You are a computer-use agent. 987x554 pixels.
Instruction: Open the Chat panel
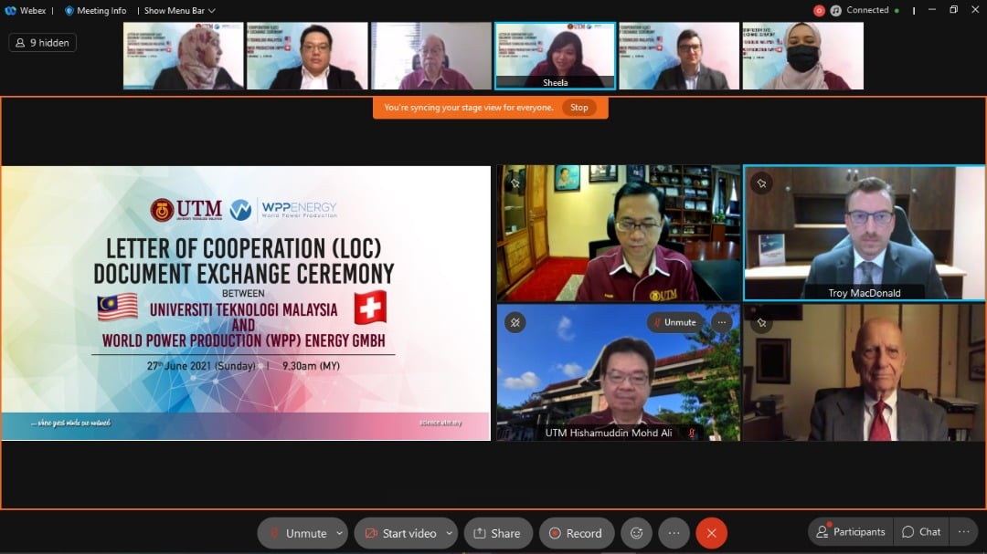pyautogui.click(x=921, y=532)
